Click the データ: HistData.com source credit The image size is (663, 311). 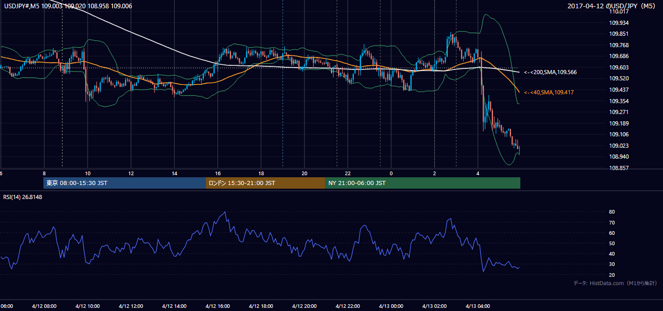tap(615, 283)
